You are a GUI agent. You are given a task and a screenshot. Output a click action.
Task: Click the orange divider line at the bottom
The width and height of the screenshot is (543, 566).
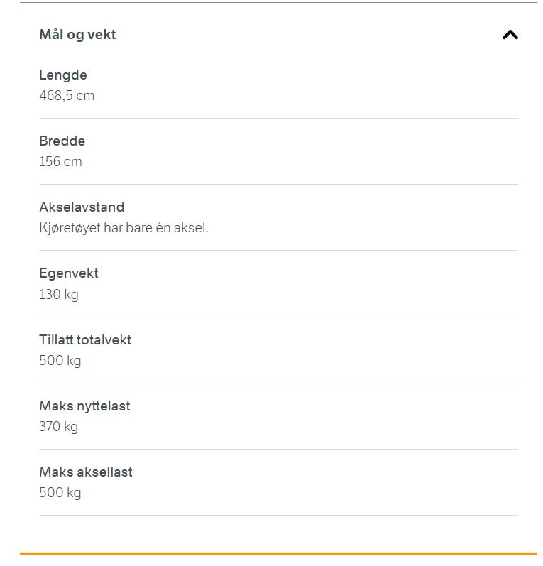(278, 553)
